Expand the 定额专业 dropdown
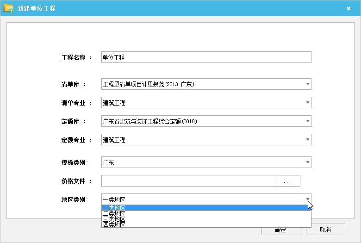This screenshot has height=243, width=361. (307, 140)
